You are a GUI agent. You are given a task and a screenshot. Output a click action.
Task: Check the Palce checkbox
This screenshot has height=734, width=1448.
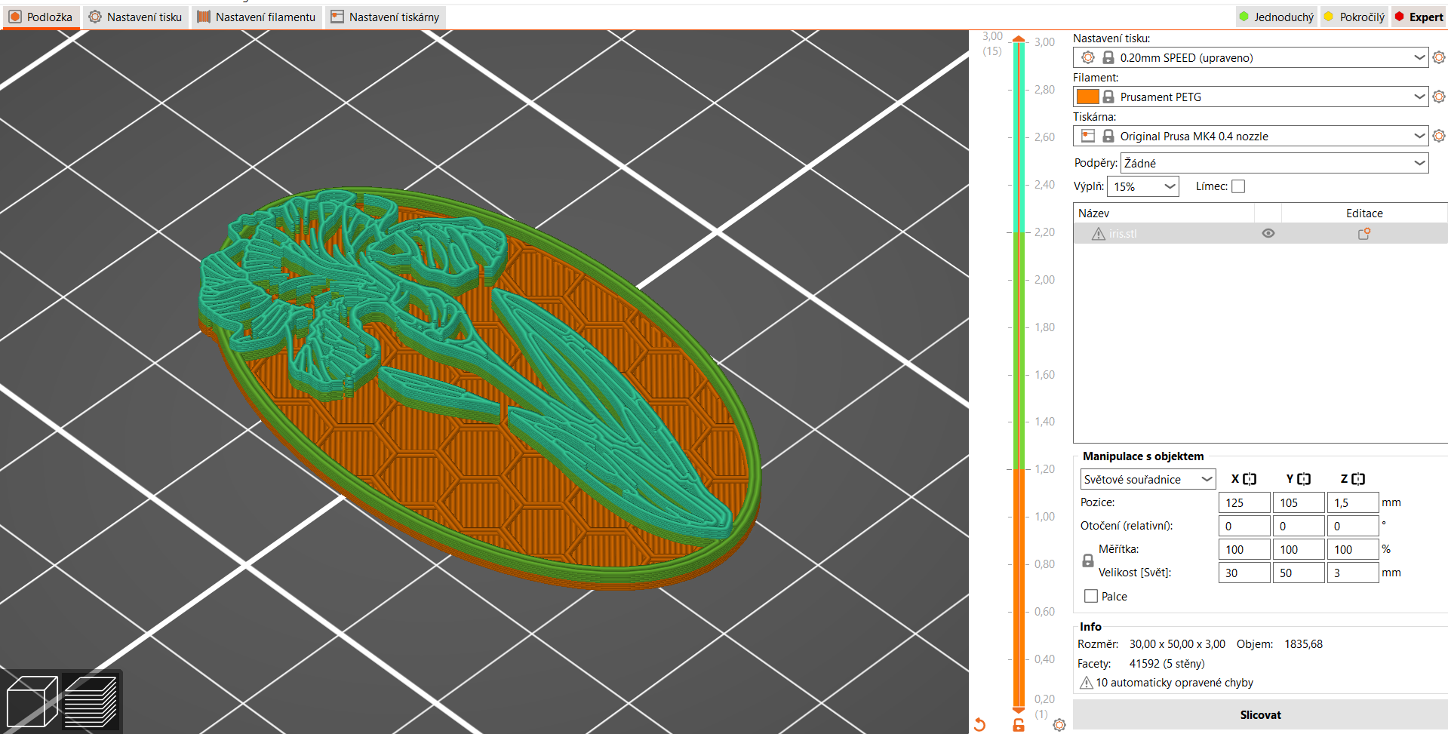(1091, 596)
